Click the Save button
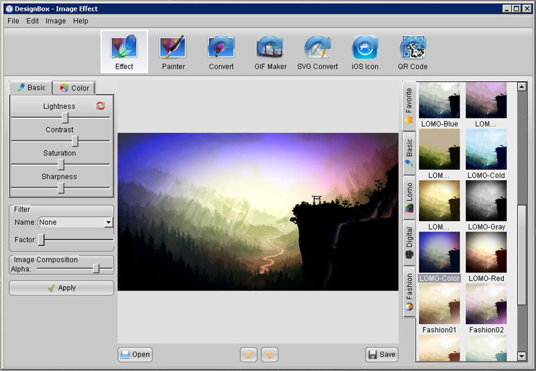This screenshot has width=536, height=371. click(382, 354)
